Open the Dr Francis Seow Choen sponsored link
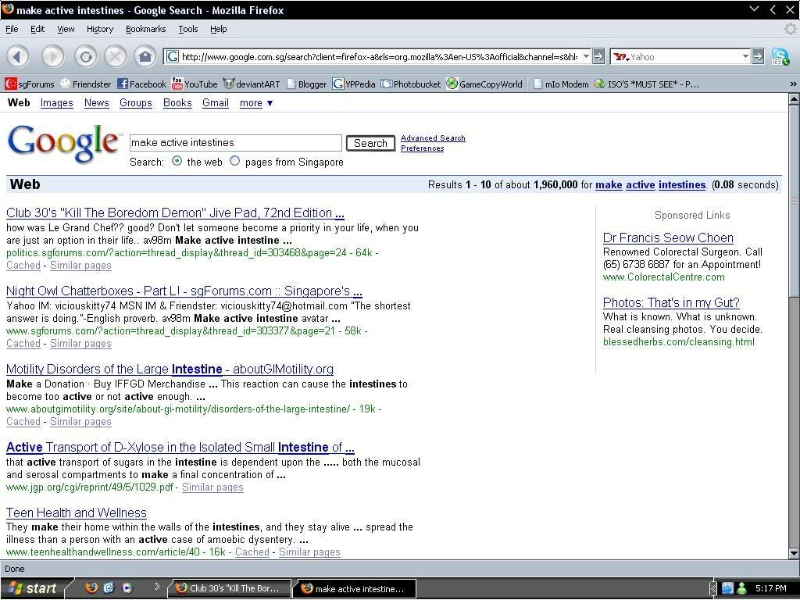 click(x=668, y=237)
